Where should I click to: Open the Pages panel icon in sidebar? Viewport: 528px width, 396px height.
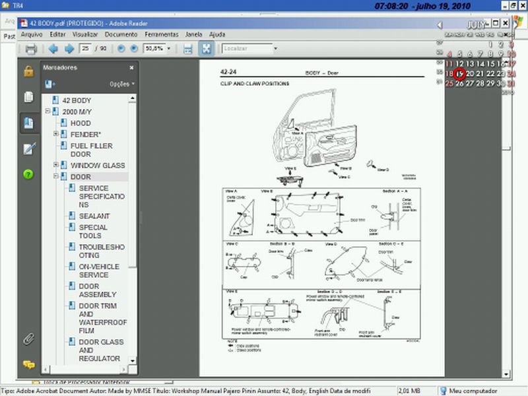(x=28, y=97)
